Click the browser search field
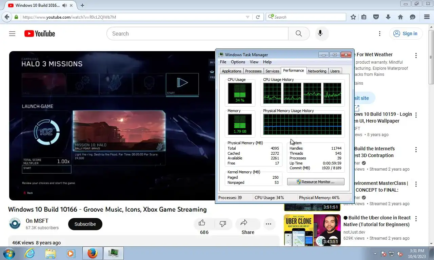Viewport: 434px width, 260px height. [x=306, y=17]
